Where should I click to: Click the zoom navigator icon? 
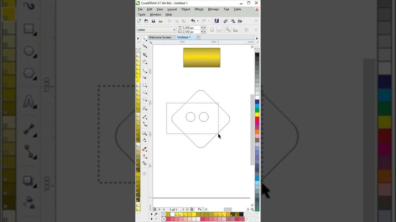tap(252, 209)
